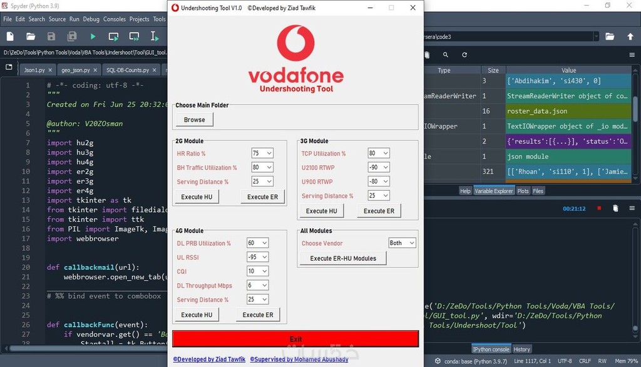The width and height of the screenshot is (641, 367).
Task: Close the SQL-DB-Counts.py tab
Action: [x=154, y=70]
